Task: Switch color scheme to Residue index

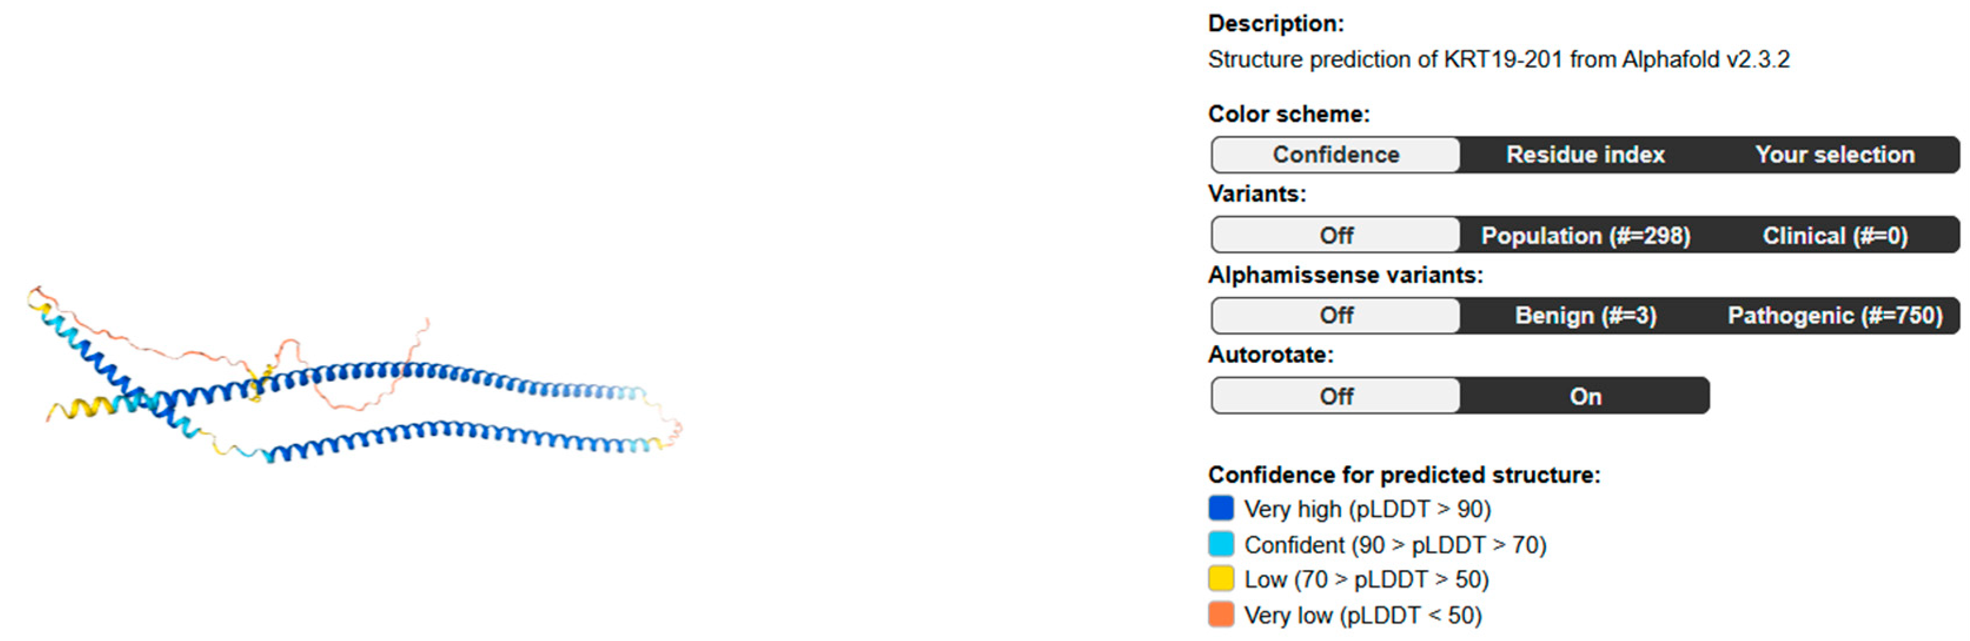Action: pyautogui.click(x=1584, y=155)
